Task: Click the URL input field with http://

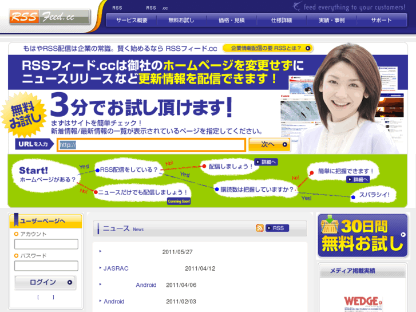Action: coord(151,145)
